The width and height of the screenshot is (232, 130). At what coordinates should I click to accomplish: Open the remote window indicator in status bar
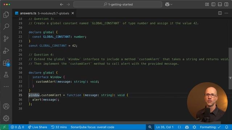4,127
